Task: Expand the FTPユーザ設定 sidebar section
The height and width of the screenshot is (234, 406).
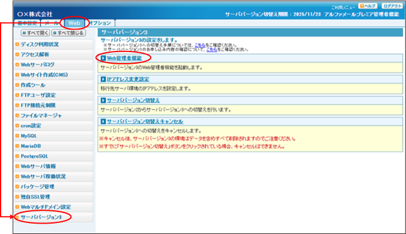Action: [38, 95]
